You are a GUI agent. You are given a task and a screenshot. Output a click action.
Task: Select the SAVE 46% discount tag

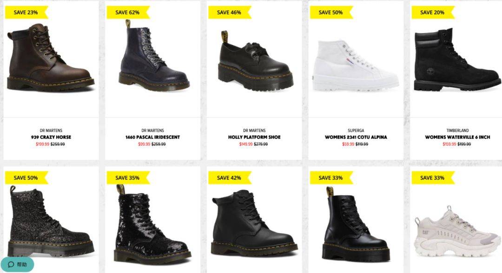[230, 13]
